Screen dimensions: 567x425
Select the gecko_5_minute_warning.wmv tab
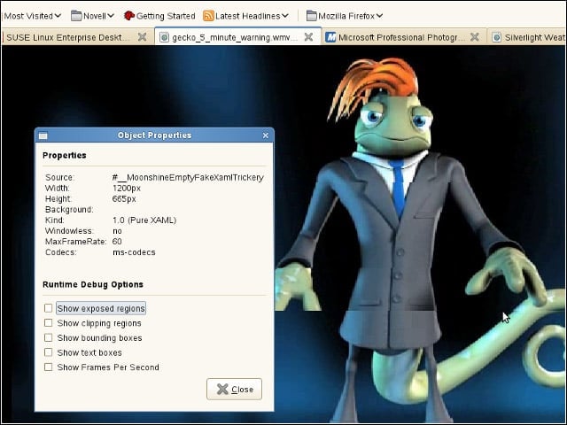pos(237,37)
